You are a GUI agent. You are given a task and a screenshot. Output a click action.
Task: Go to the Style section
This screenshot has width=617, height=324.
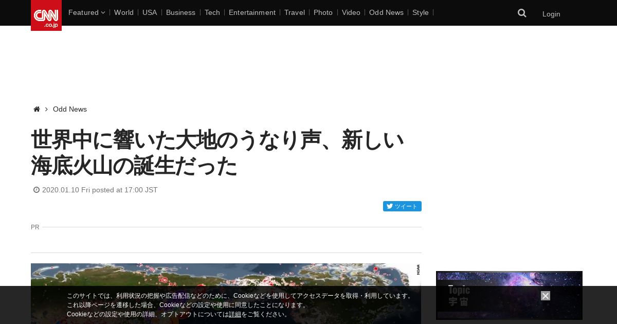(x=421, y=12)
